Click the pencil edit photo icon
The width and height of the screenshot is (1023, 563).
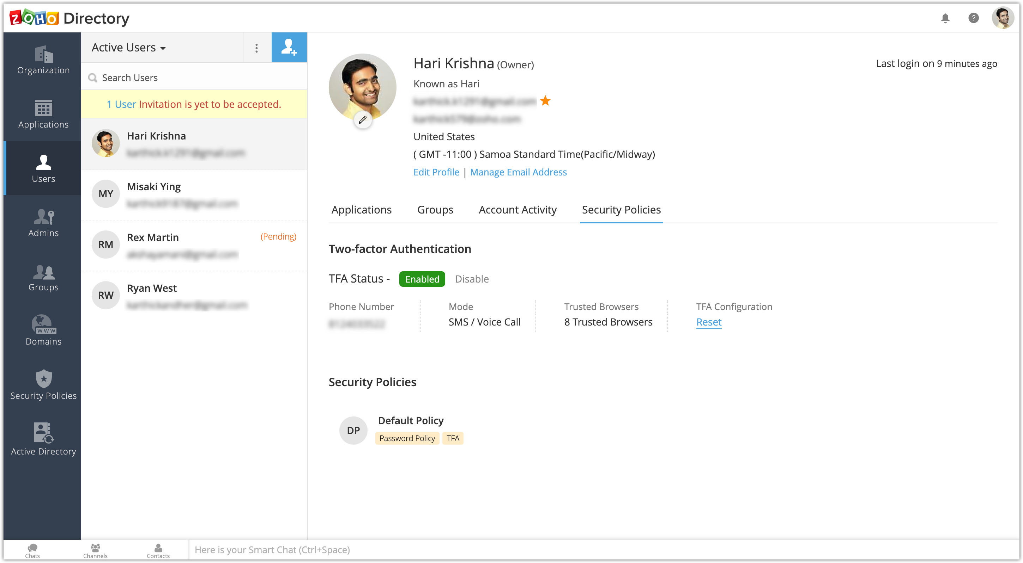point(363,120)
